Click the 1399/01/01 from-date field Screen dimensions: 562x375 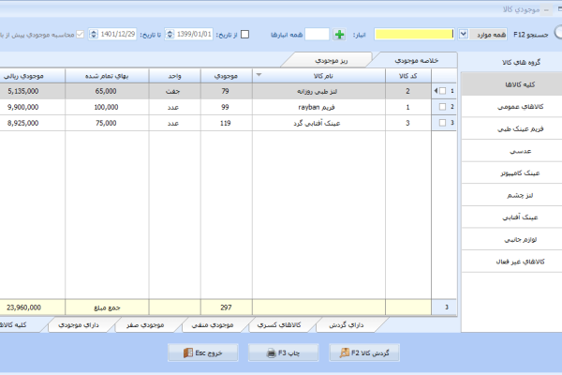188,34
